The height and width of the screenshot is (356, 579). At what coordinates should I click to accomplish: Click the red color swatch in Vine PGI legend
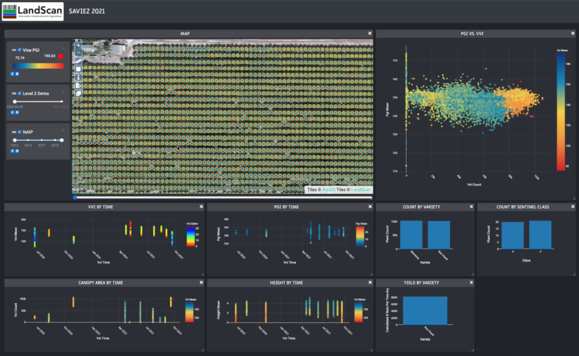(61, 57)
